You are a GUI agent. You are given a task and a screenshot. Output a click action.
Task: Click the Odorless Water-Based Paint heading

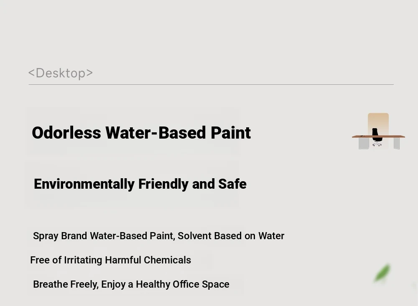click(141, 133)
